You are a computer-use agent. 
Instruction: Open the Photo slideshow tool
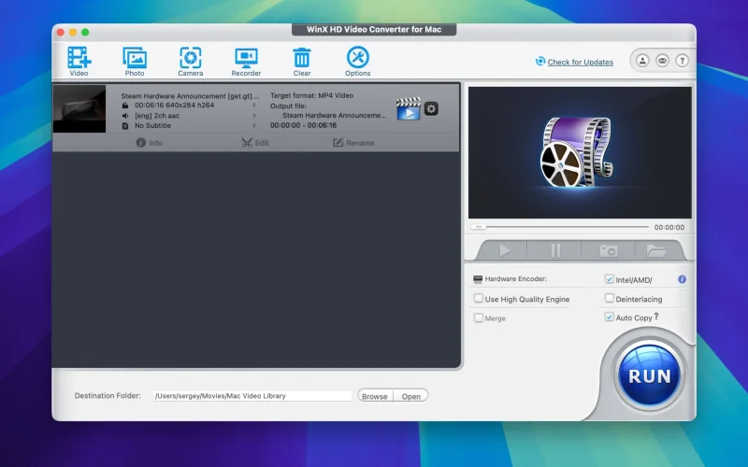[135, 61]
